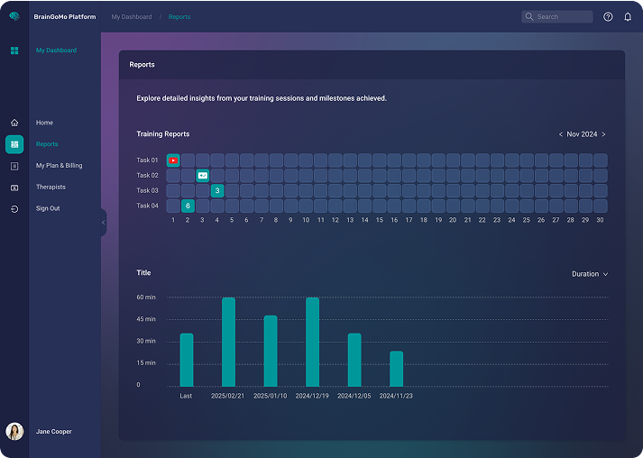Open My Plan & Billing menu item
The height and width of the screenshot is (458, 643).
point(59,166)
